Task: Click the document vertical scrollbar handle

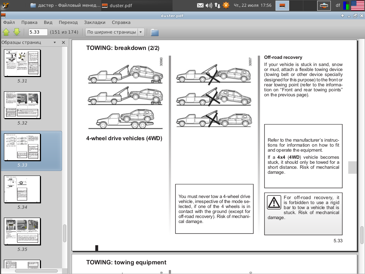Action: [362, 235]
